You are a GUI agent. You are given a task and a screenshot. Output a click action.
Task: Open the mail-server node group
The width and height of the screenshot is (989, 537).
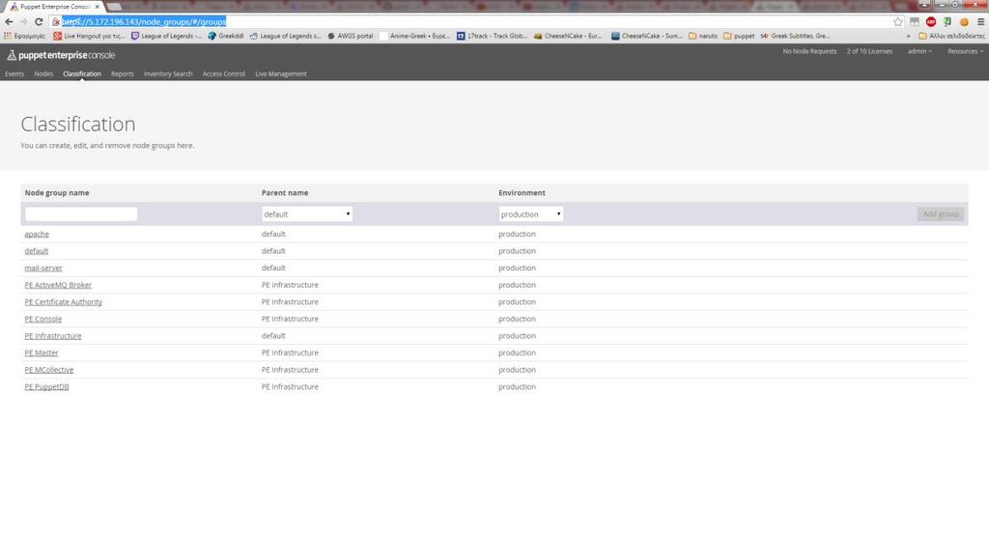pyautogui.click(x=43, y=268)
